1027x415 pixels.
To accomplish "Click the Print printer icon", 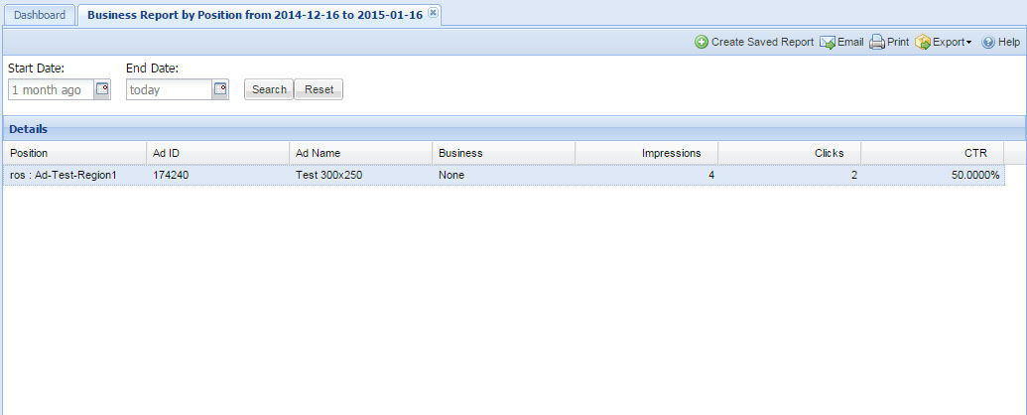I will (877, 43).
